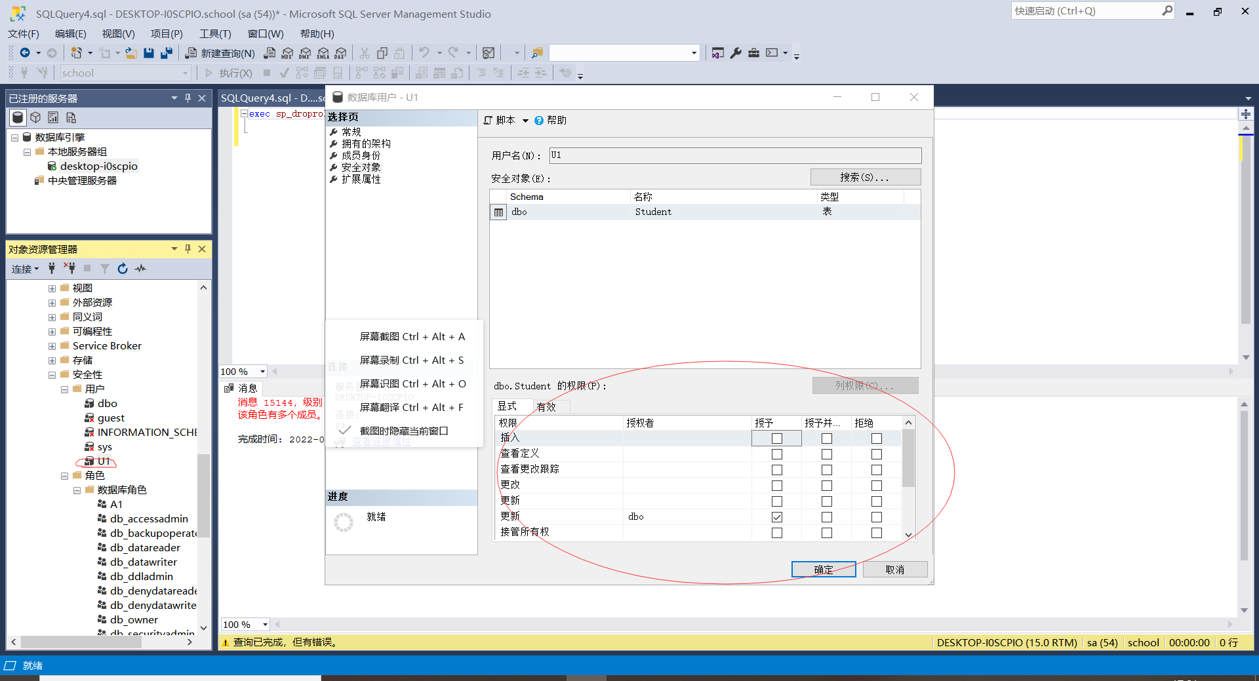Click the 搜索(S)... button

[x=865, y=176]
